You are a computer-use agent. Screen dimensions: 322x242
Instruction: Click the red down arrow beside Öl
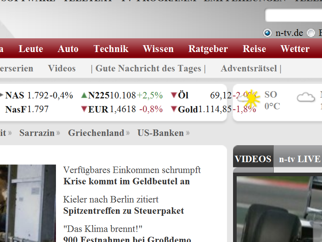tap(174, 95)
